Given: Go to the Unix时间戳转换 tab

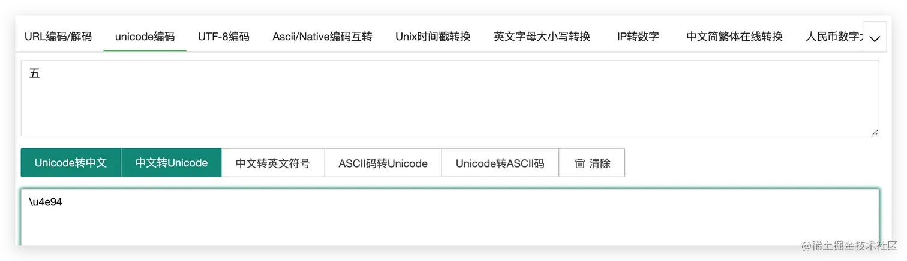Looking at the screenshot, I should click(x=433, y=37).
